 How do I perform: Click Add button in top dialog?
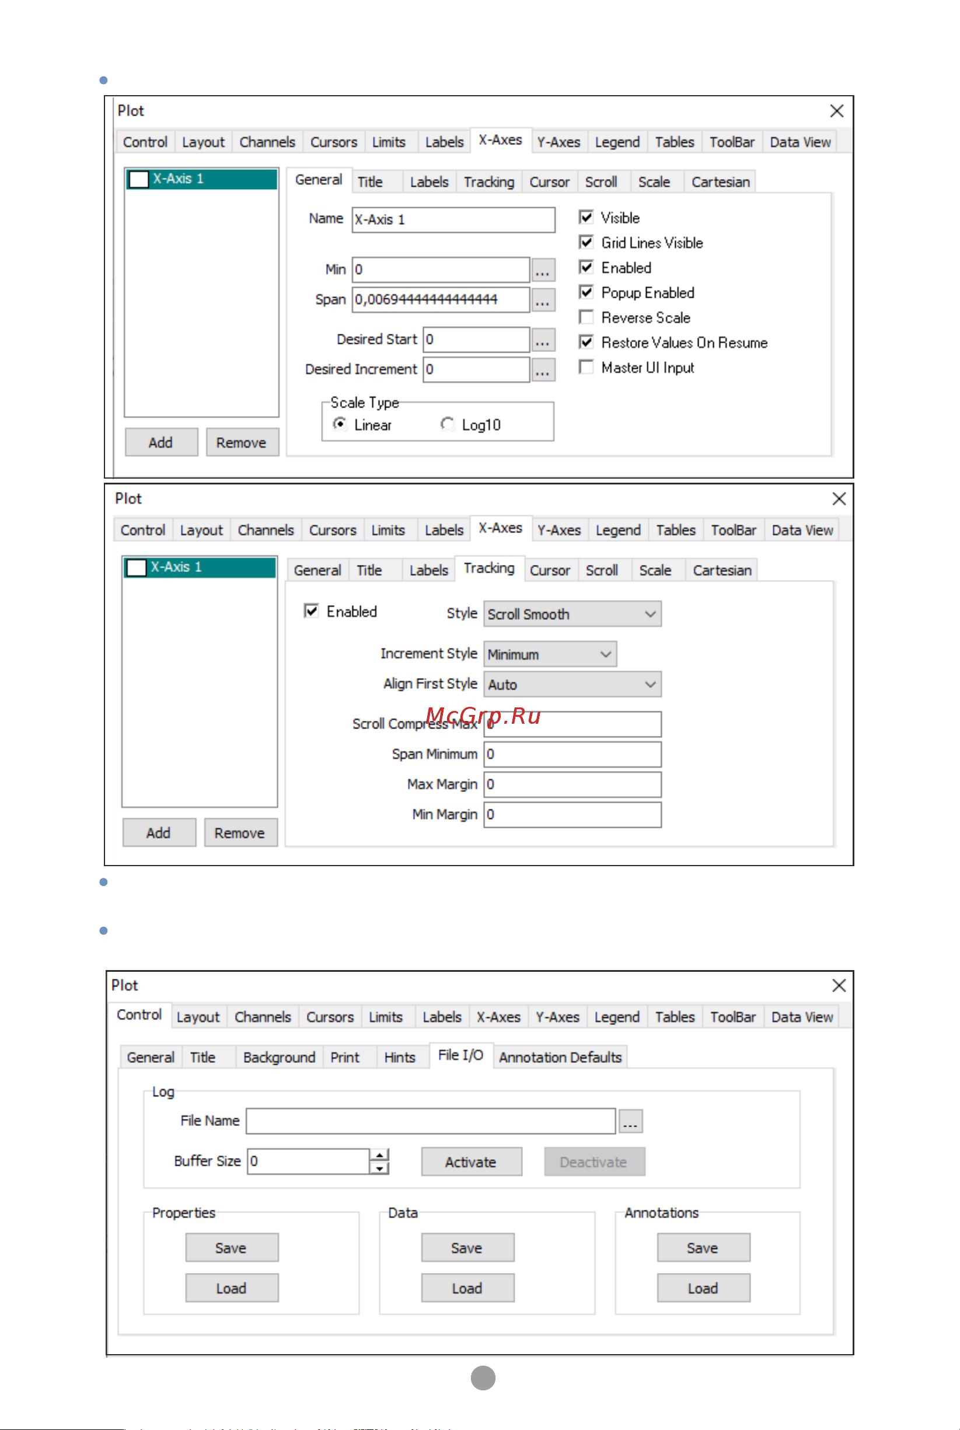pos(161,442)
